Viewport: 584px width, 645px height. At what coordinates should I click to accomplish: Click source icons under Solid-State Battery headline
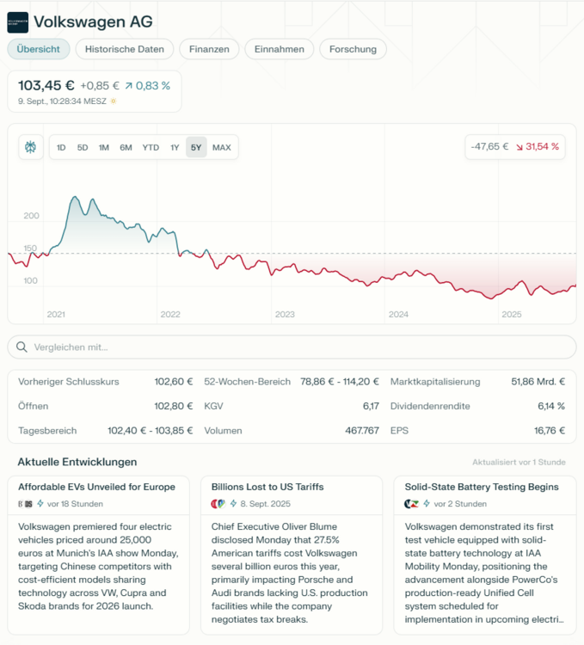click(x=412, y=503)
